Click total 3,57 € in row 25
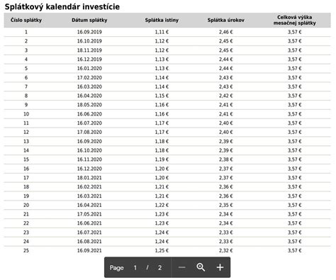Image resolution: width=336 pixels, height=280 pixels. pos(295,251)
